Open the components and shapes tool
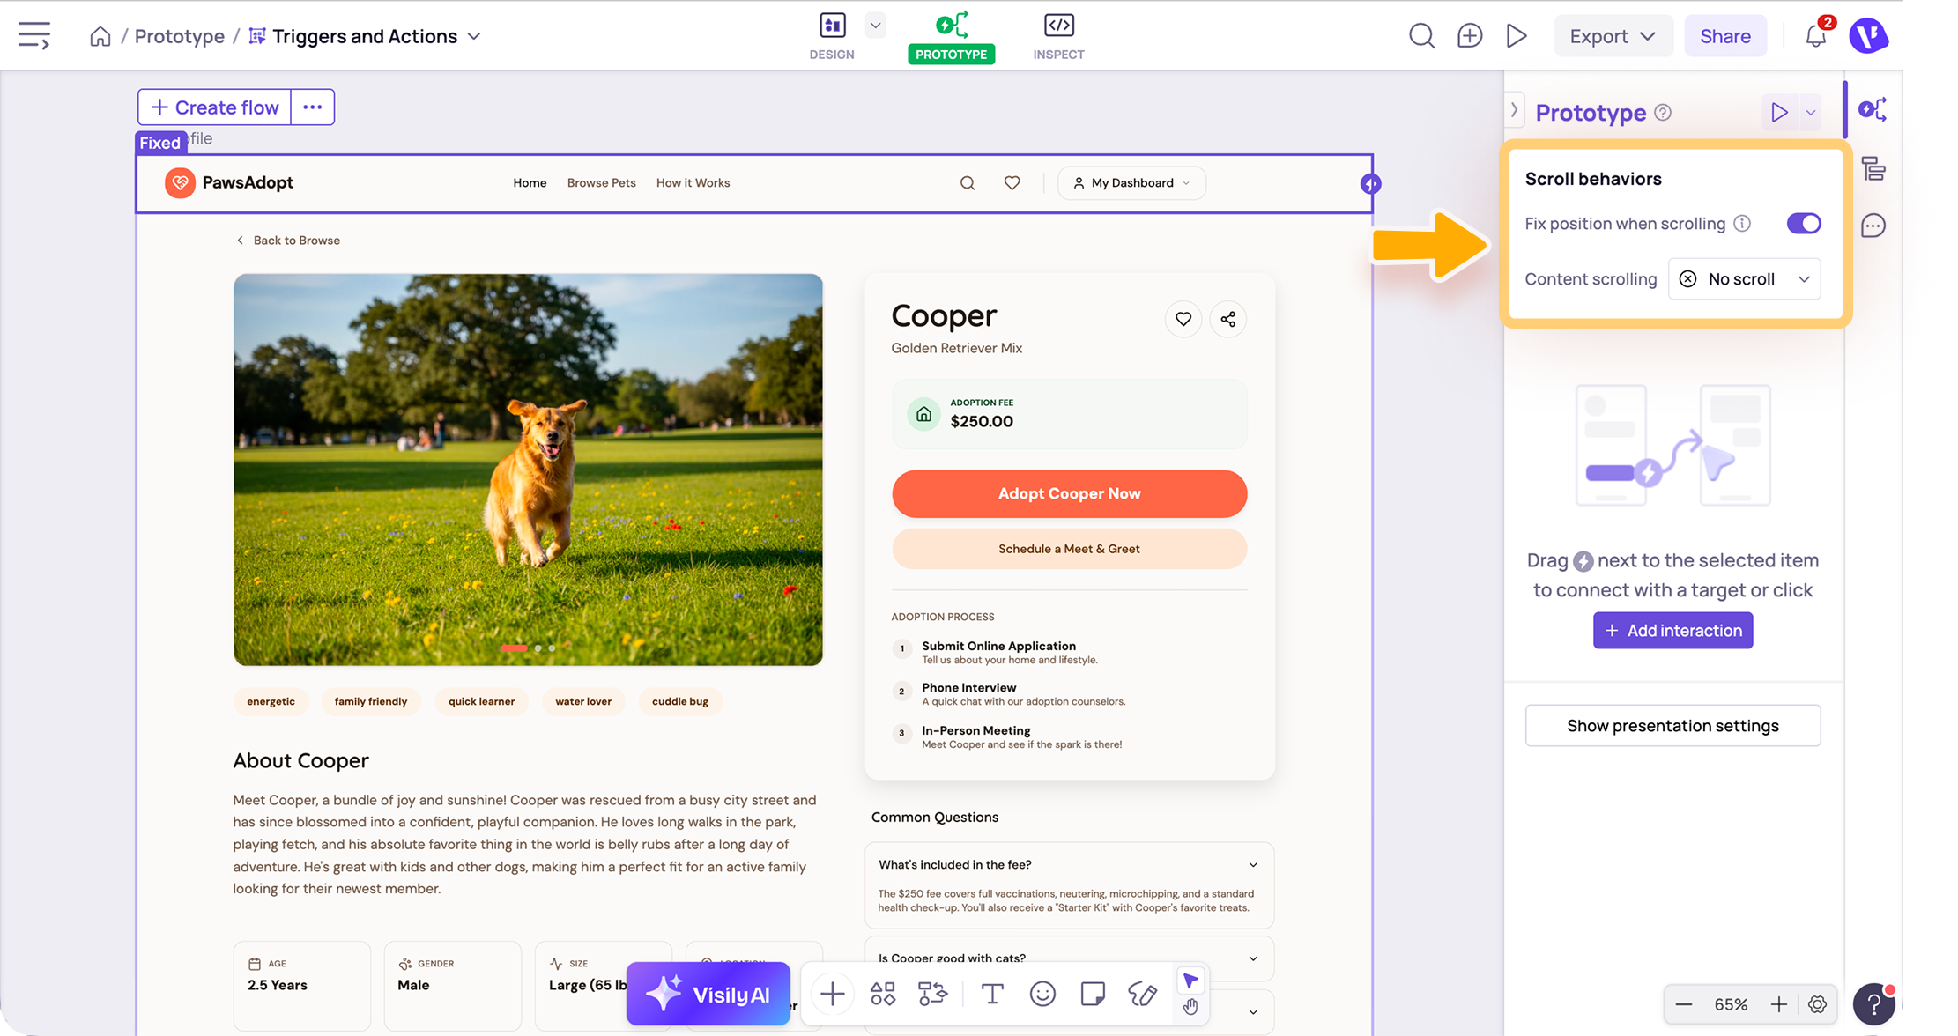The image size is (1958, 1036). [883, 994]
